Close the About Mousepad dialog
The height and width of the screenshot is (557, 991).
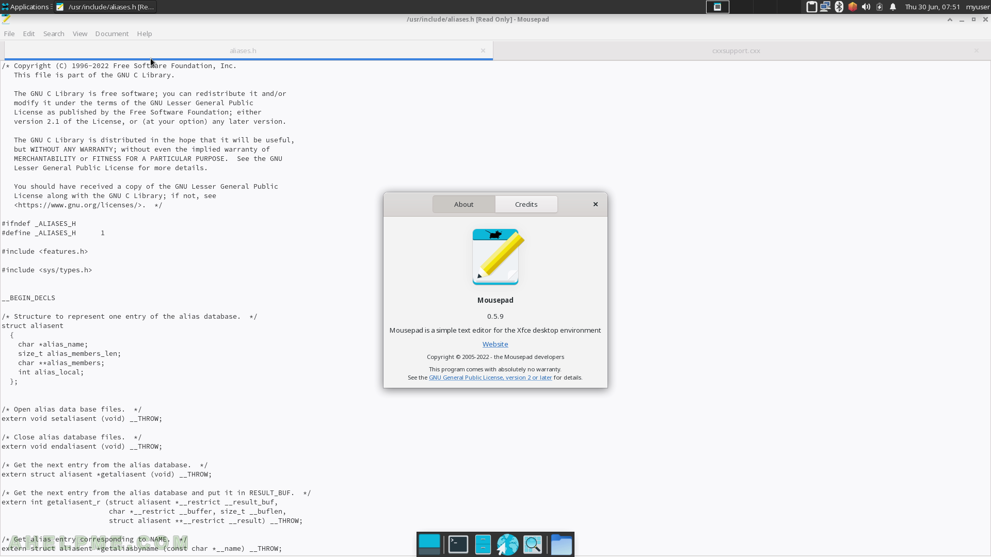point(596,204)
